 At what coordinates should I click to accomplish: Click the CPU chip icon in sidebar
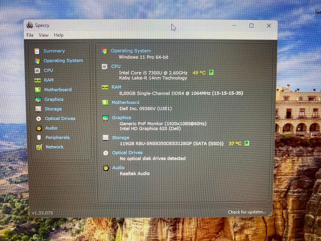coord(37,71)
